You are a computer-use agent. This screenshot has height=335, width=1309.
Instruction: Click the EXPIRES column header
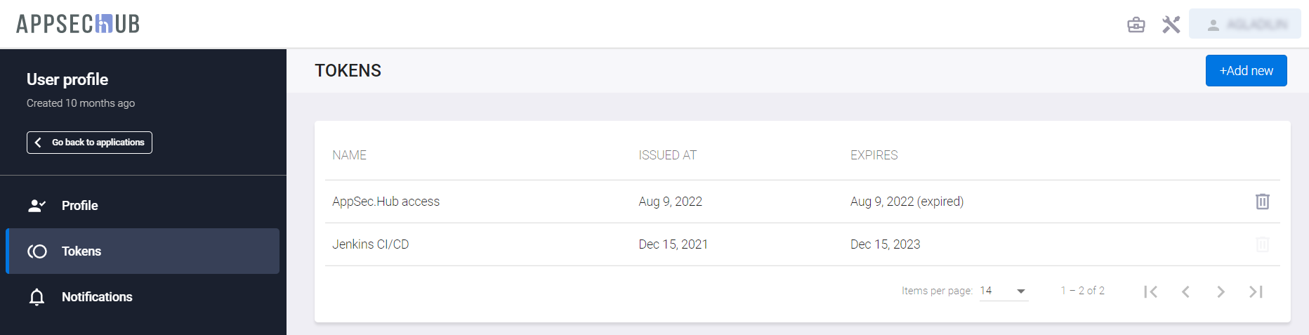874,155
